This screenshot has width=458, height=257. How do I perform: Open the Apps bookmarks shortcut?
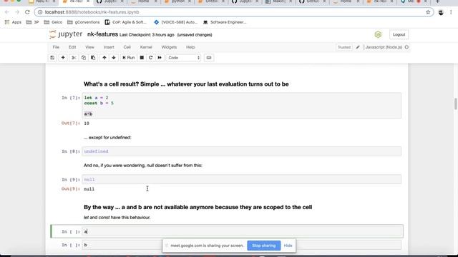click(x=13, y=22)
